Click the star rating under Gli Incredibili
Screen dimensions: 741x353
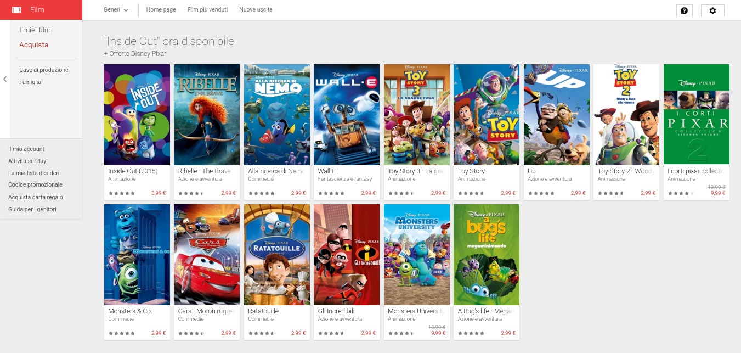[331, 333]
